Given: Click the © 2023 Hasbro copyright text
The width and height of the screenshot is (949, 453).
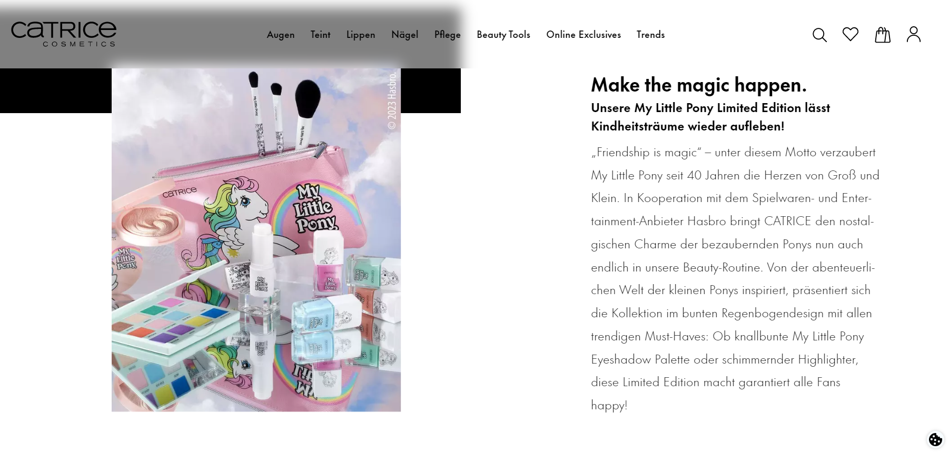Looking at the screenshot, I should point(392,101).
